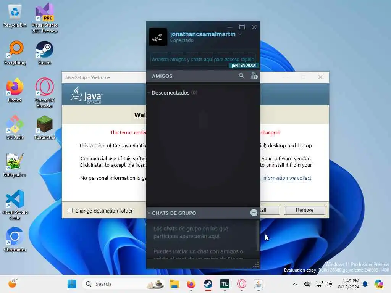391x293 pixels.
Task: Collapse the CHATS DE GRUPO section
Action: pyautogui.click(x=149, y=213)
